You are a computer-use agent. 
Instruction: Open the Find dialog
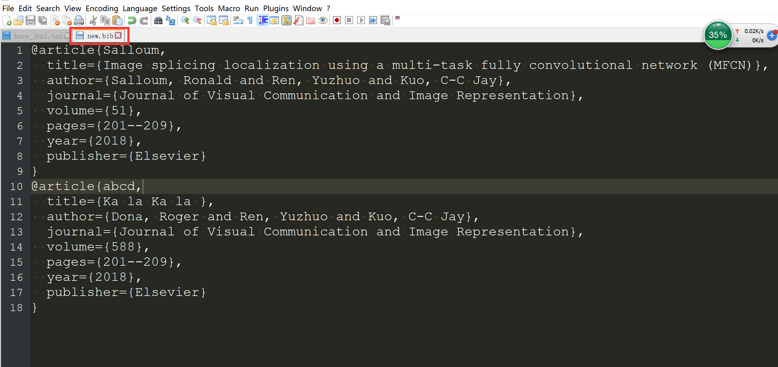tap(158, 21)
